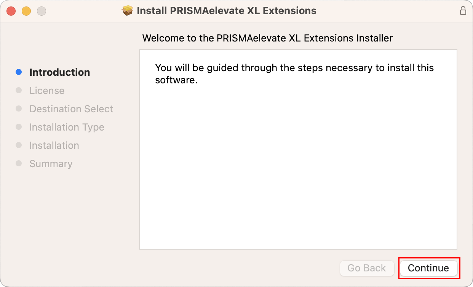Minimize the installer with yellow button
This screenshot has height=287, width=473.
coord(26,11)
